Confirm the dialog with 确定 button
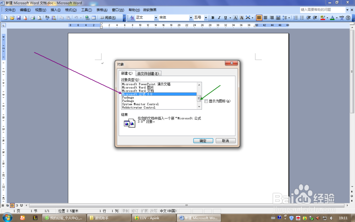355x222 pixels. 203,141
